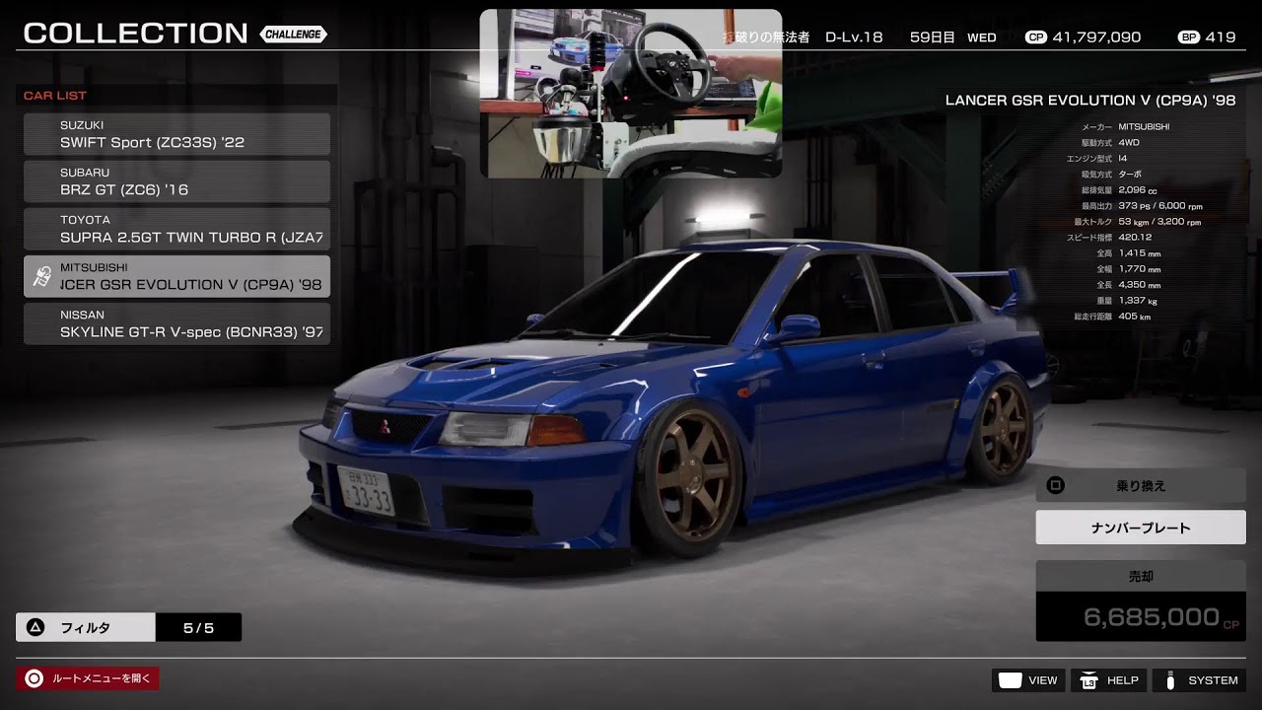Viewport: 1262px width, 710px height.
Task: Open the フィルタ filter option
Action: pos(86,627)
